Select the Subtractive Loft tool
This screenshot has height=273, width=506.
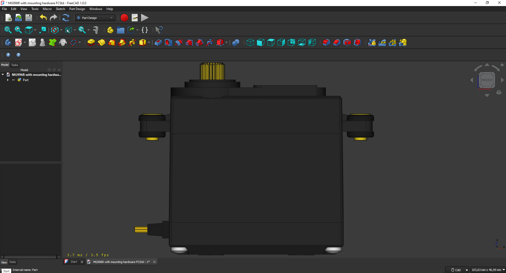(189, 42)
